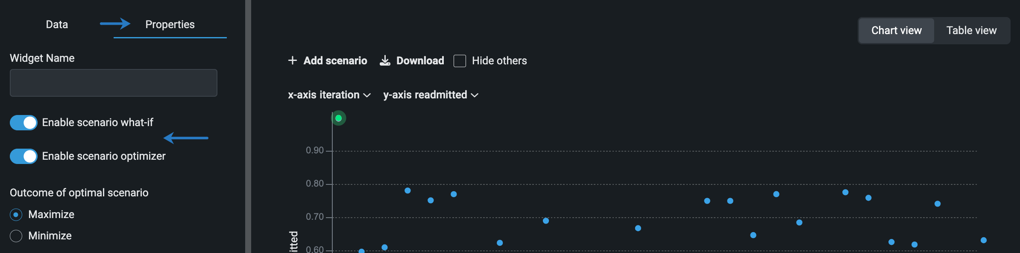
Task: Disable the Enable scenario optimizer switch
Action: 24,156
